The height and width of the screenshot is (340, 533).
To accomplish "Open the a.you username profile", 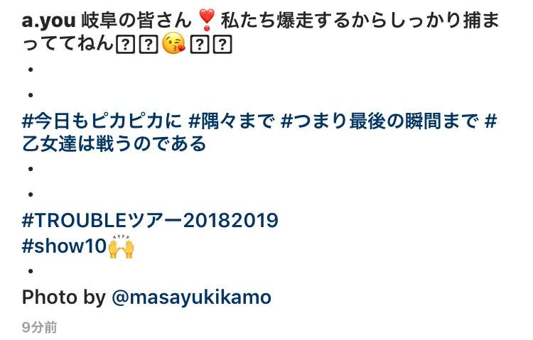I will (x=48, y=21).
